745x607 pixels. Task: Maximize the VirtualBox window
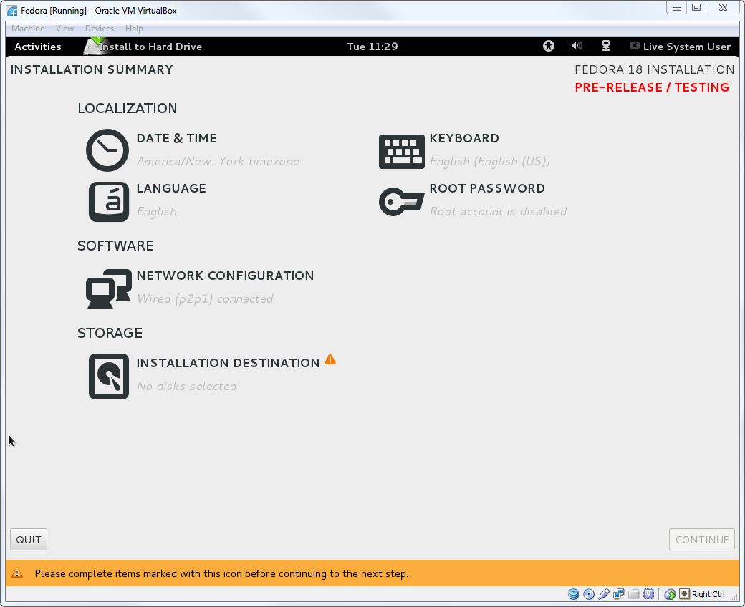coord(696,8)
